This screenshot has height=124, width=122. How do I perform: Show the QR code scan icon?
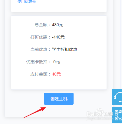pyautogui.click(x=117, y=115)
